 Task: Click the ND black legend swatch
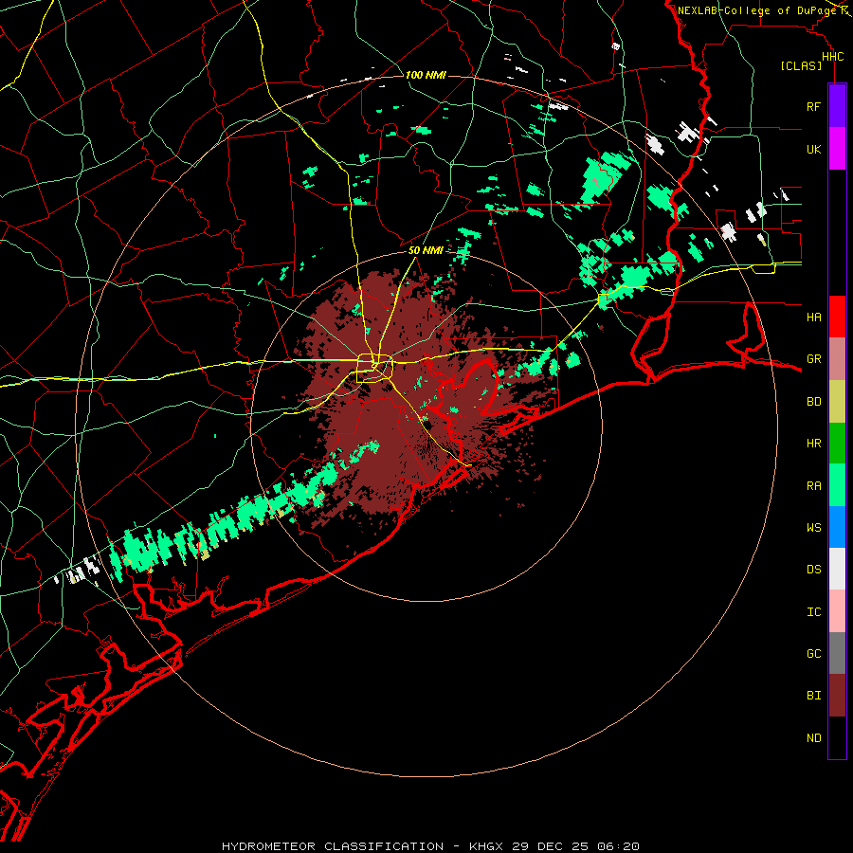[x=837, y=737]
